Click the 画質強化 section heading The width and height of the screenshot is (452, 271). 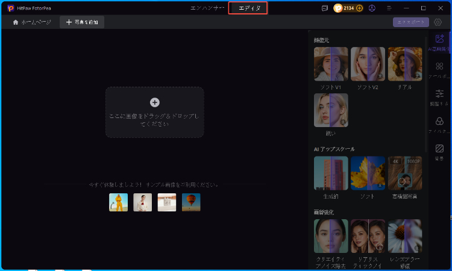324,212
